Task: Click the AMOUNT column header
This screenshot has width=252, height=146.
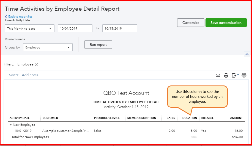Action: coord(236,118)
